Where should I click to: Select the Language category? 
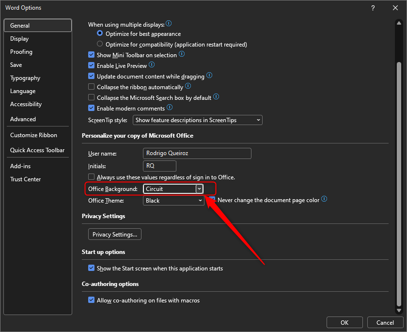pyautogui.click(x=38, y=91)
